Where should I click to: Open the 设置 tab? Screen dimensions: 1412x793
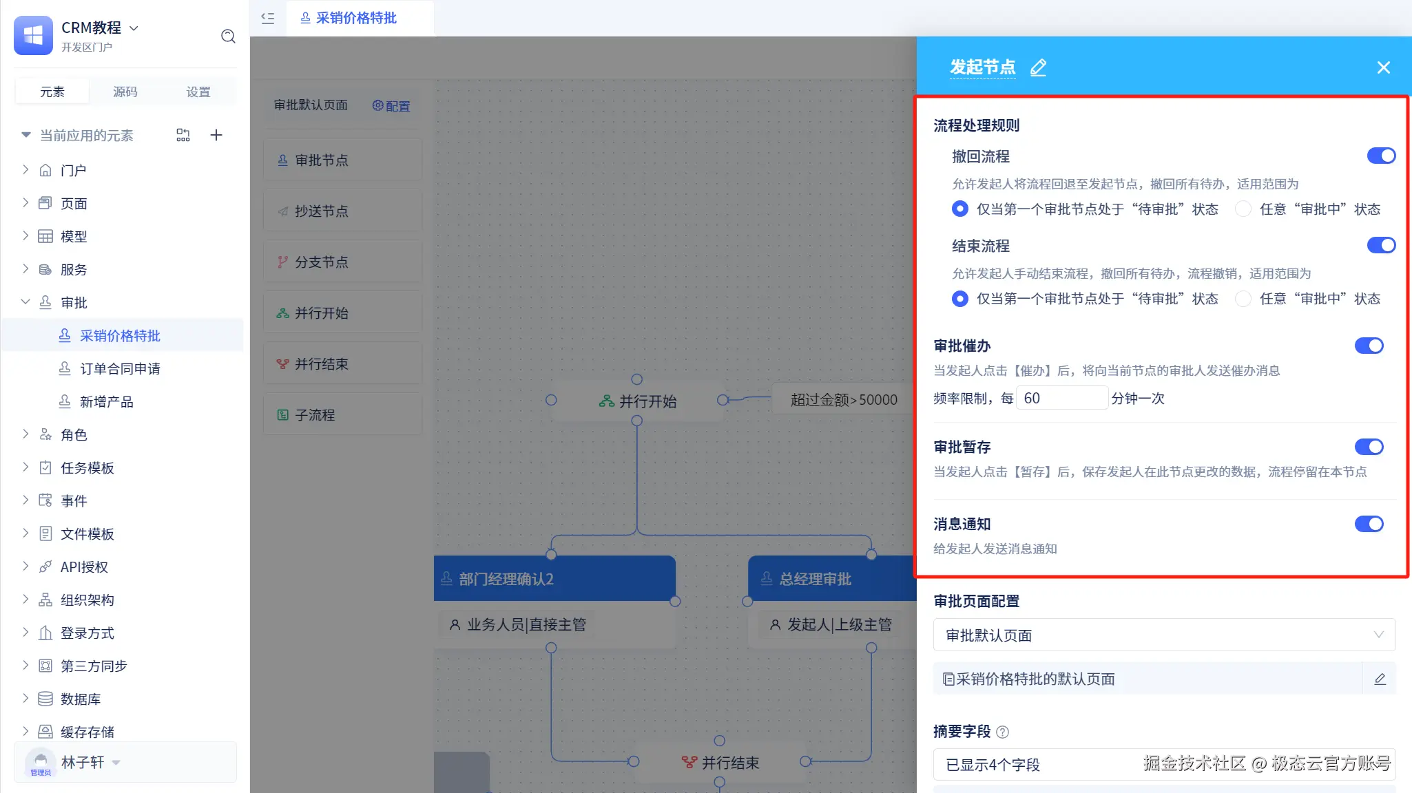tap(198, 92)
